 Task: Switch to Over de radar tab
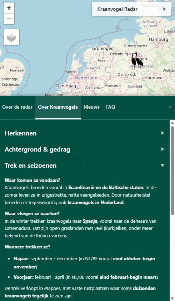17,107
